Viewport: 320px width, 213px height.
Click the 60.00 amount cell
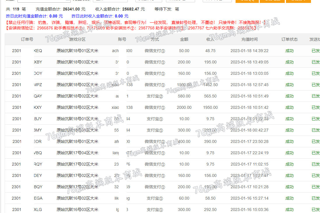click(x=184, y=198)
